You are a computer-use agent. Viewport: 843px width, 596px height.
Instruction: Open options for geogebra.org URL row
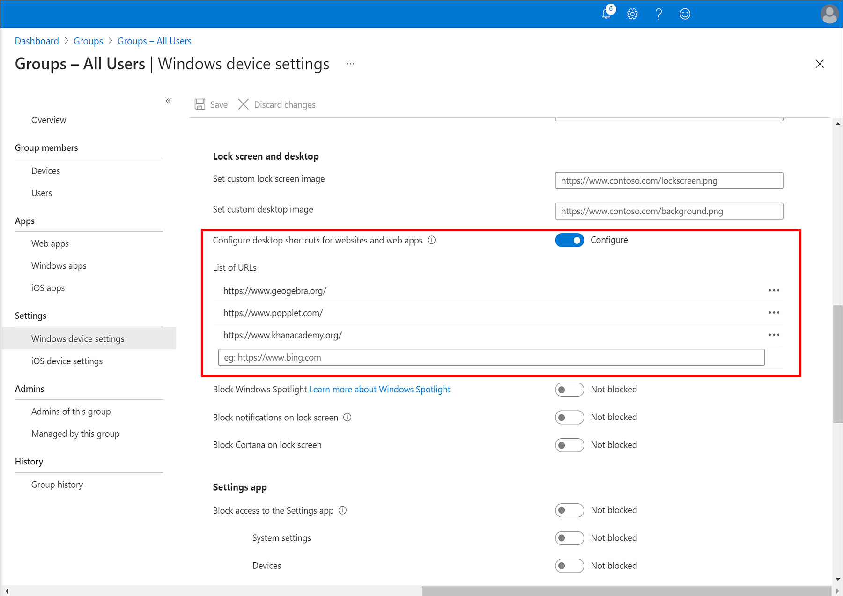coord(774,291)
